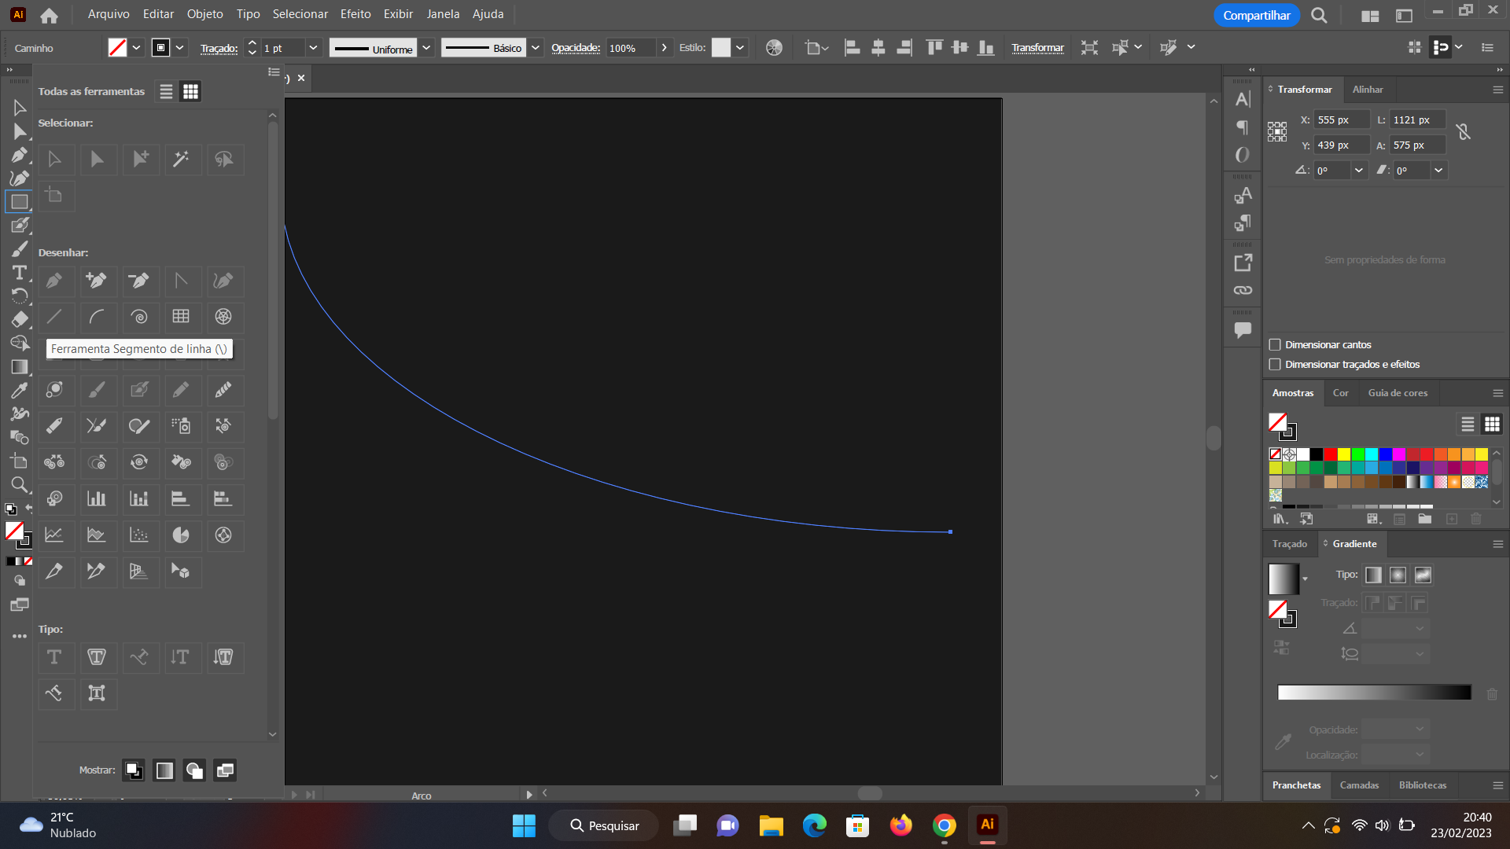Pick the yellow color swatch
The width and height of the screenshot is (1510, 849).
pos(1344,454)
